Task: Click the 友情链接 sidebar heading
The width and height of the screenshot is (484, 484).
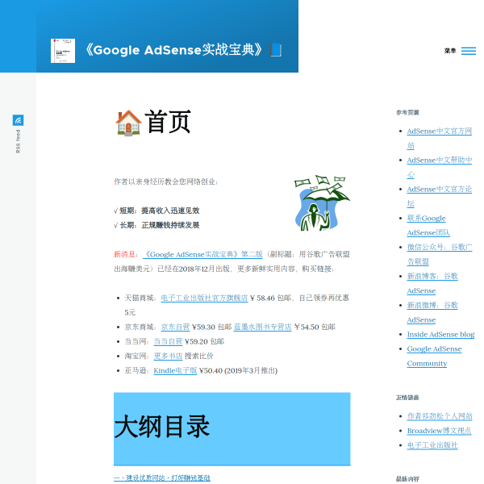Action: (407, 398)
